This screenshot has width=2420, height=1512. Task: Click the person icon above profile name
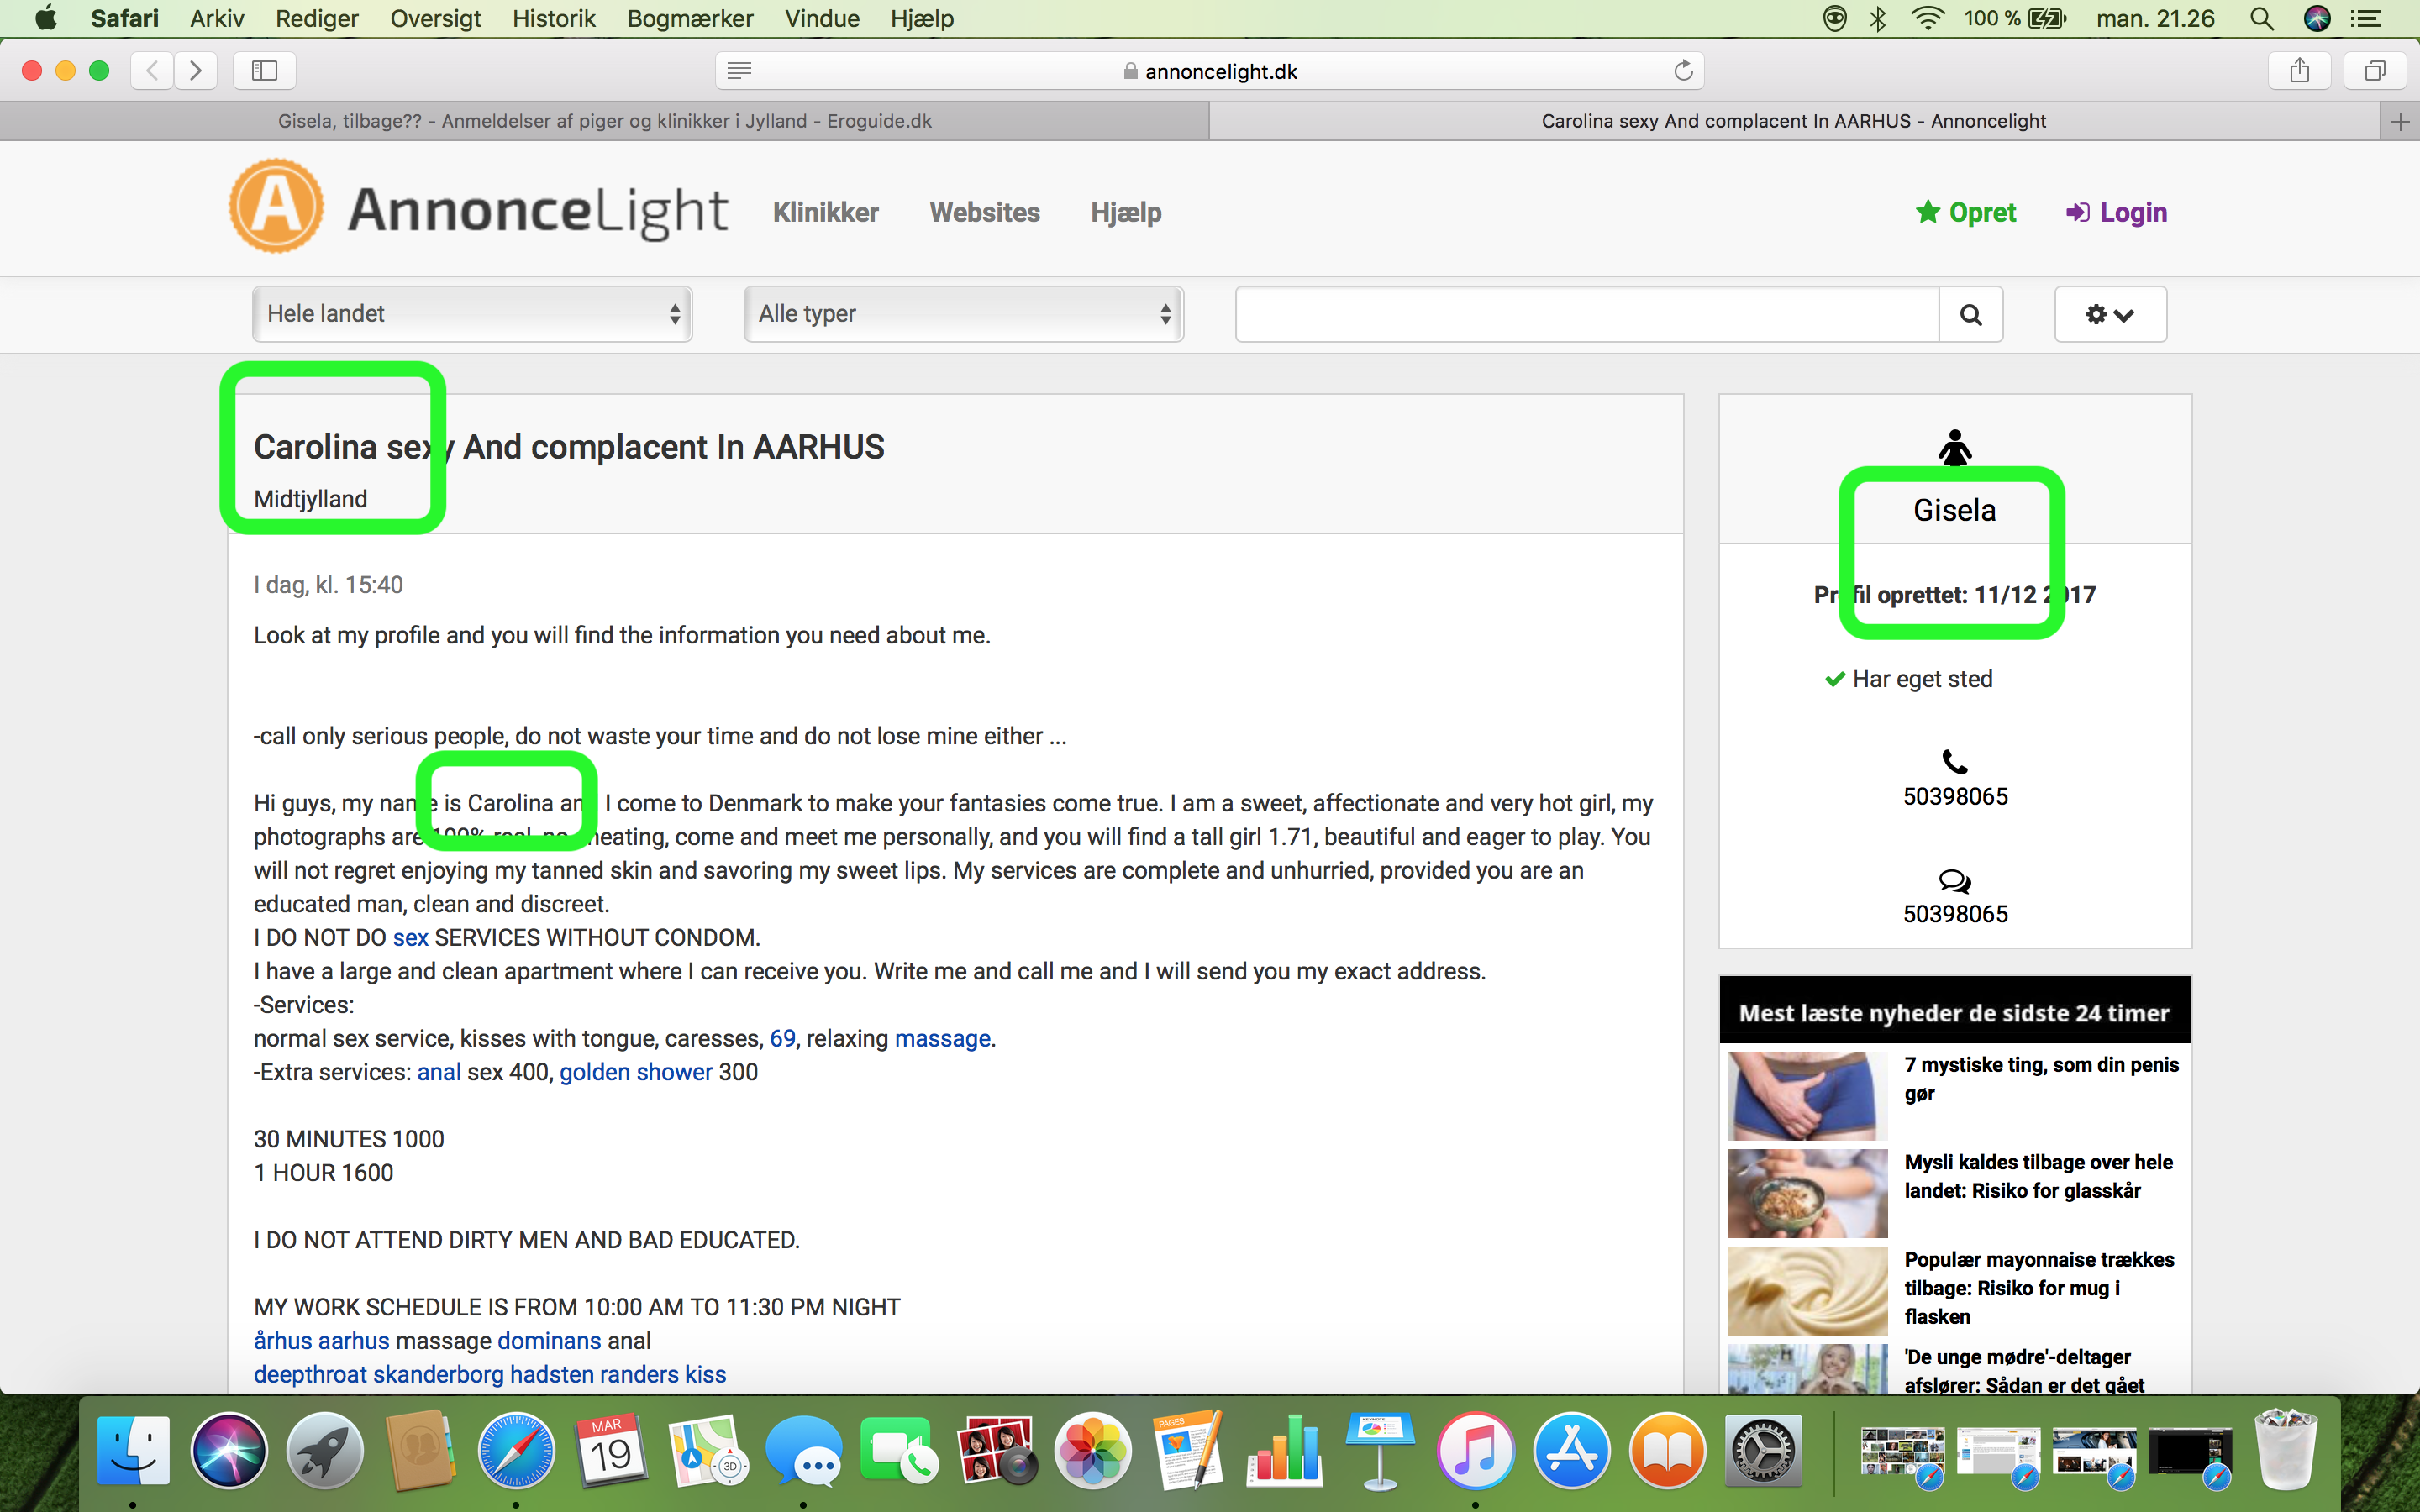[1954, 448]
